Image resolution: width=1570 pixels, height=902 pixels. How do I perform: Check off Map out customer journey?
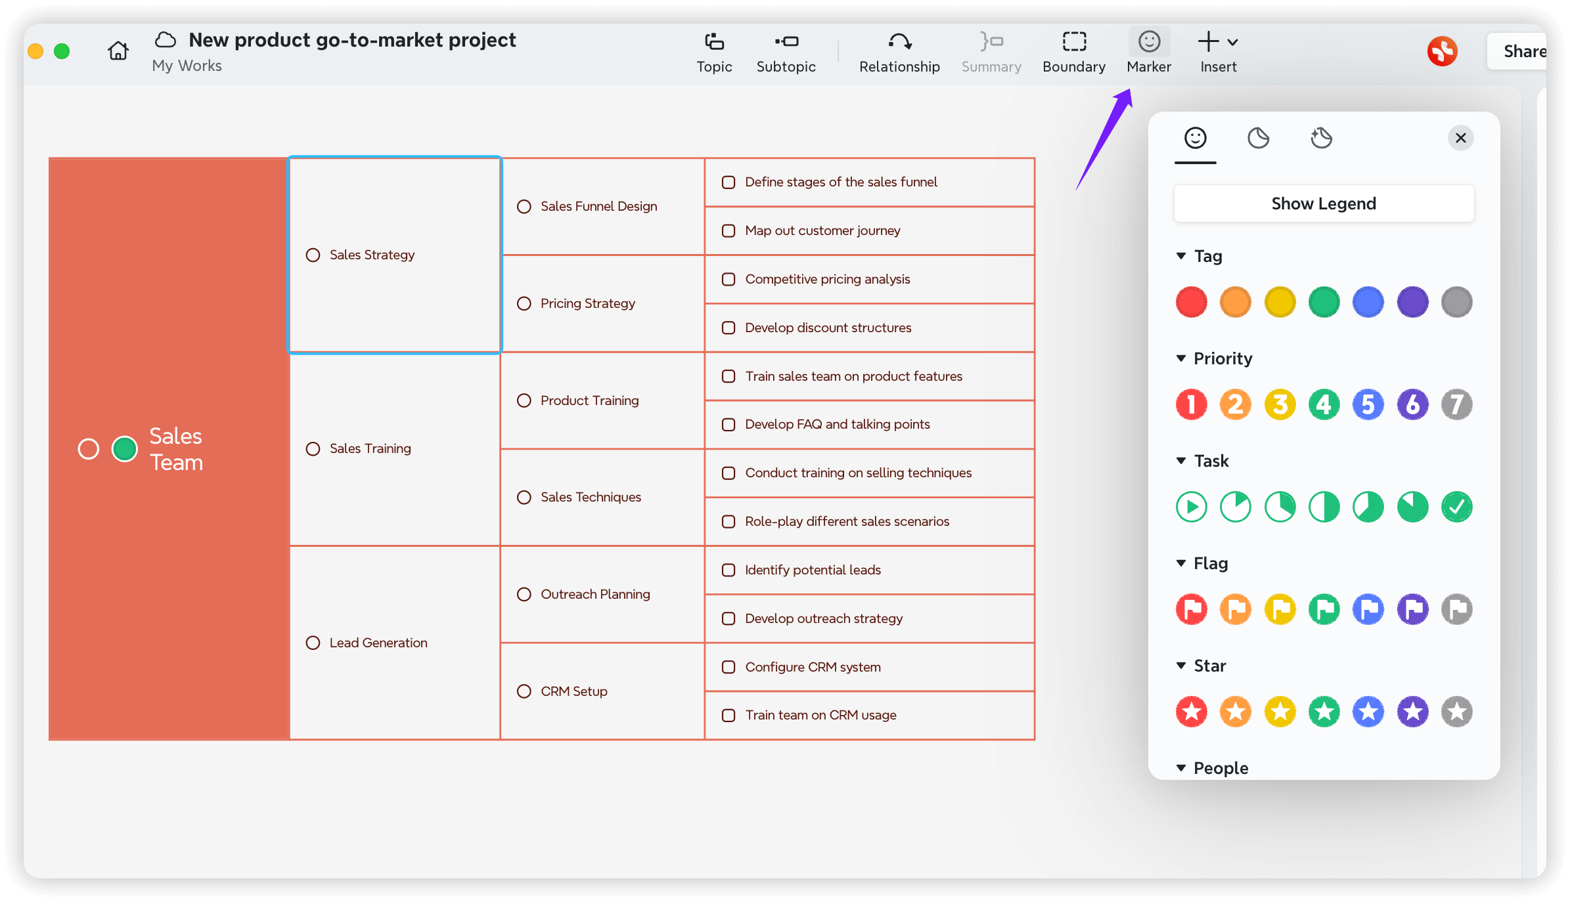[x=728, y=230]
